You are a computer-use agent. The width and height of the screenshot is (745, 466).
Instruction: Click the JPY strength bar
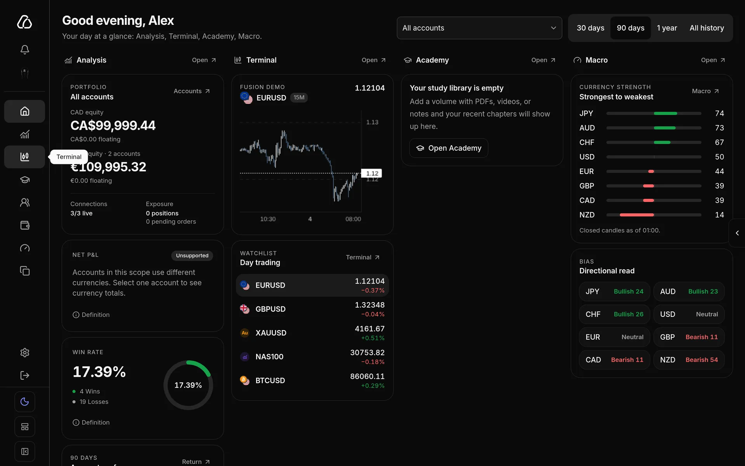point(654,113)
